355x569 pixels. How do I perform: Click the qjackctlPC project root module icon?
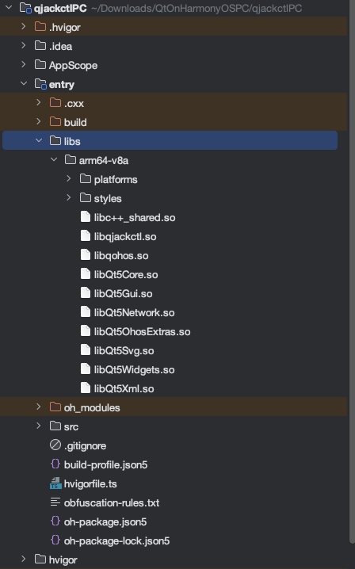25,8
